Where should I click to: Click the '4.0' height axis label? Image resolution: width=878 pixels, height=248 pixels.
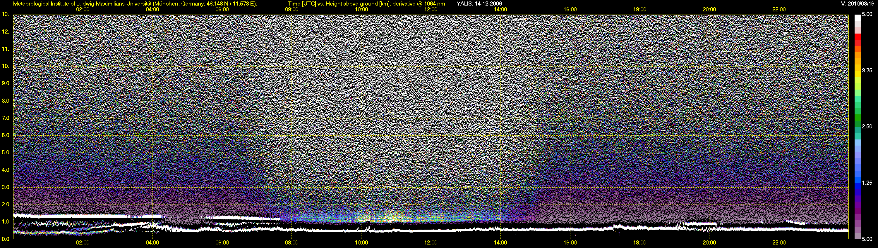[6, 170]
